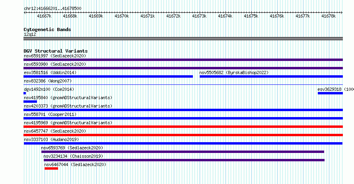The image size is (354, 184).
Task: Click the small blue dgv1492n100 bar
Action: pos(25,93)
